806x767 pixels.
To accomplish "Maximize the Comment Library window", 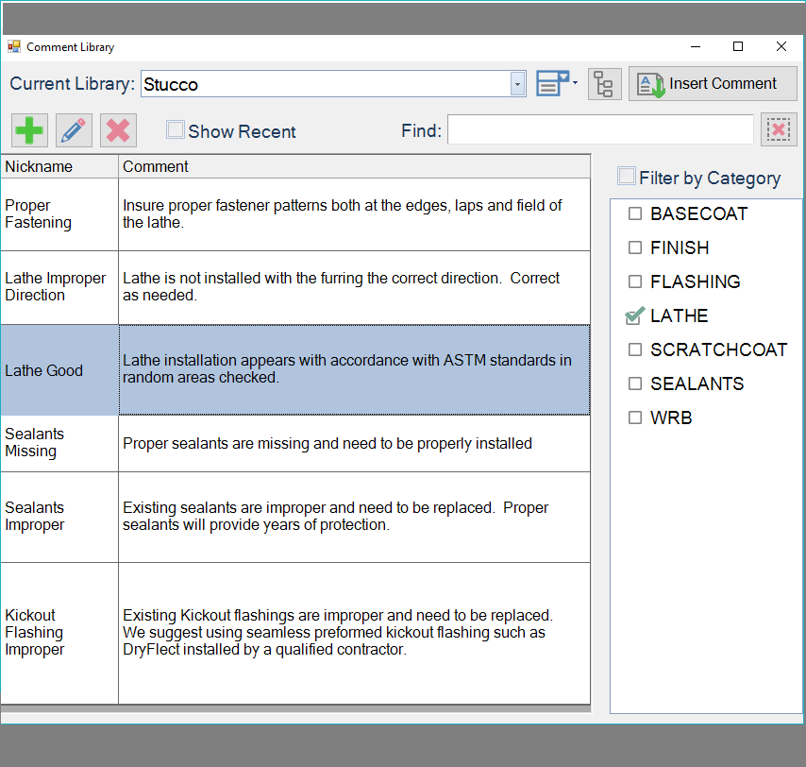I will (738, 47).
